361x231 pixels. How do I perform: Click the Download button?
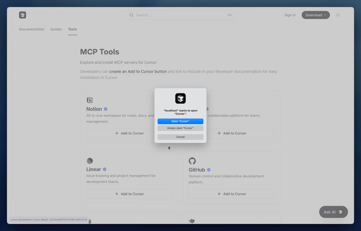click(x=316, y=15)
